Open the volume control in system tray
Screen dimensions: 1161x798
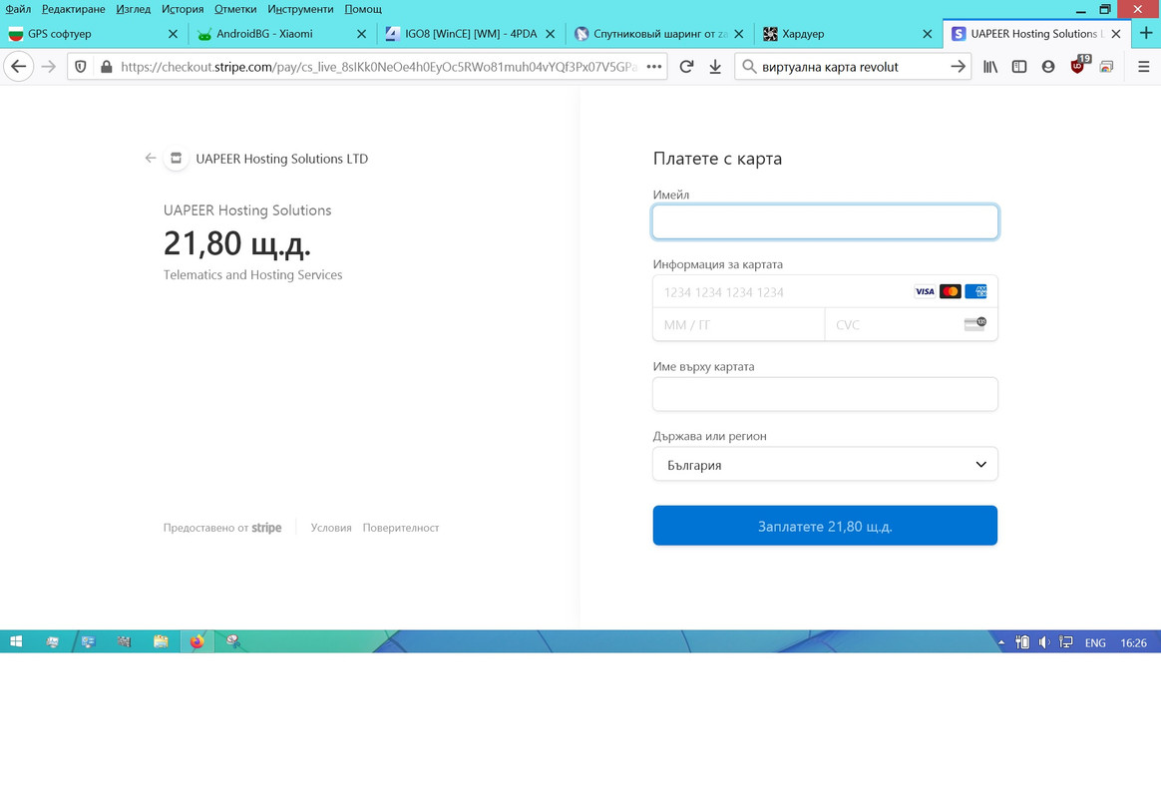point(1044,642)
